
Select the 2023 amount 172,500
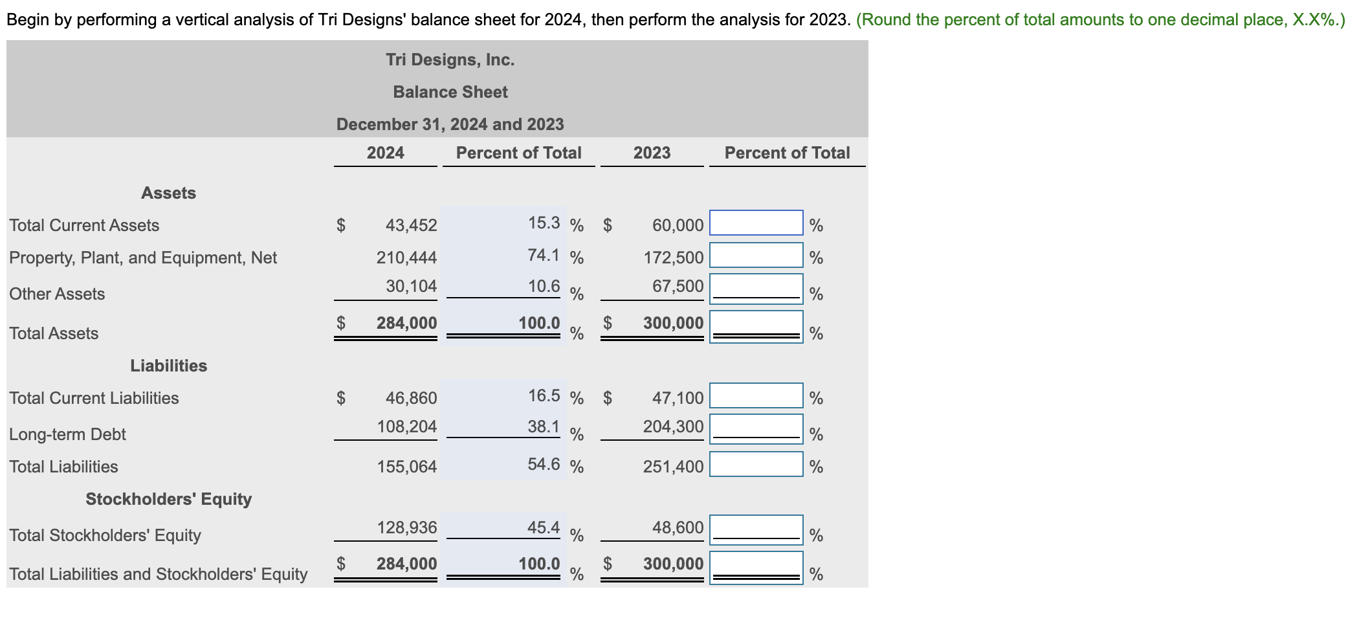[x=673, y=258]
